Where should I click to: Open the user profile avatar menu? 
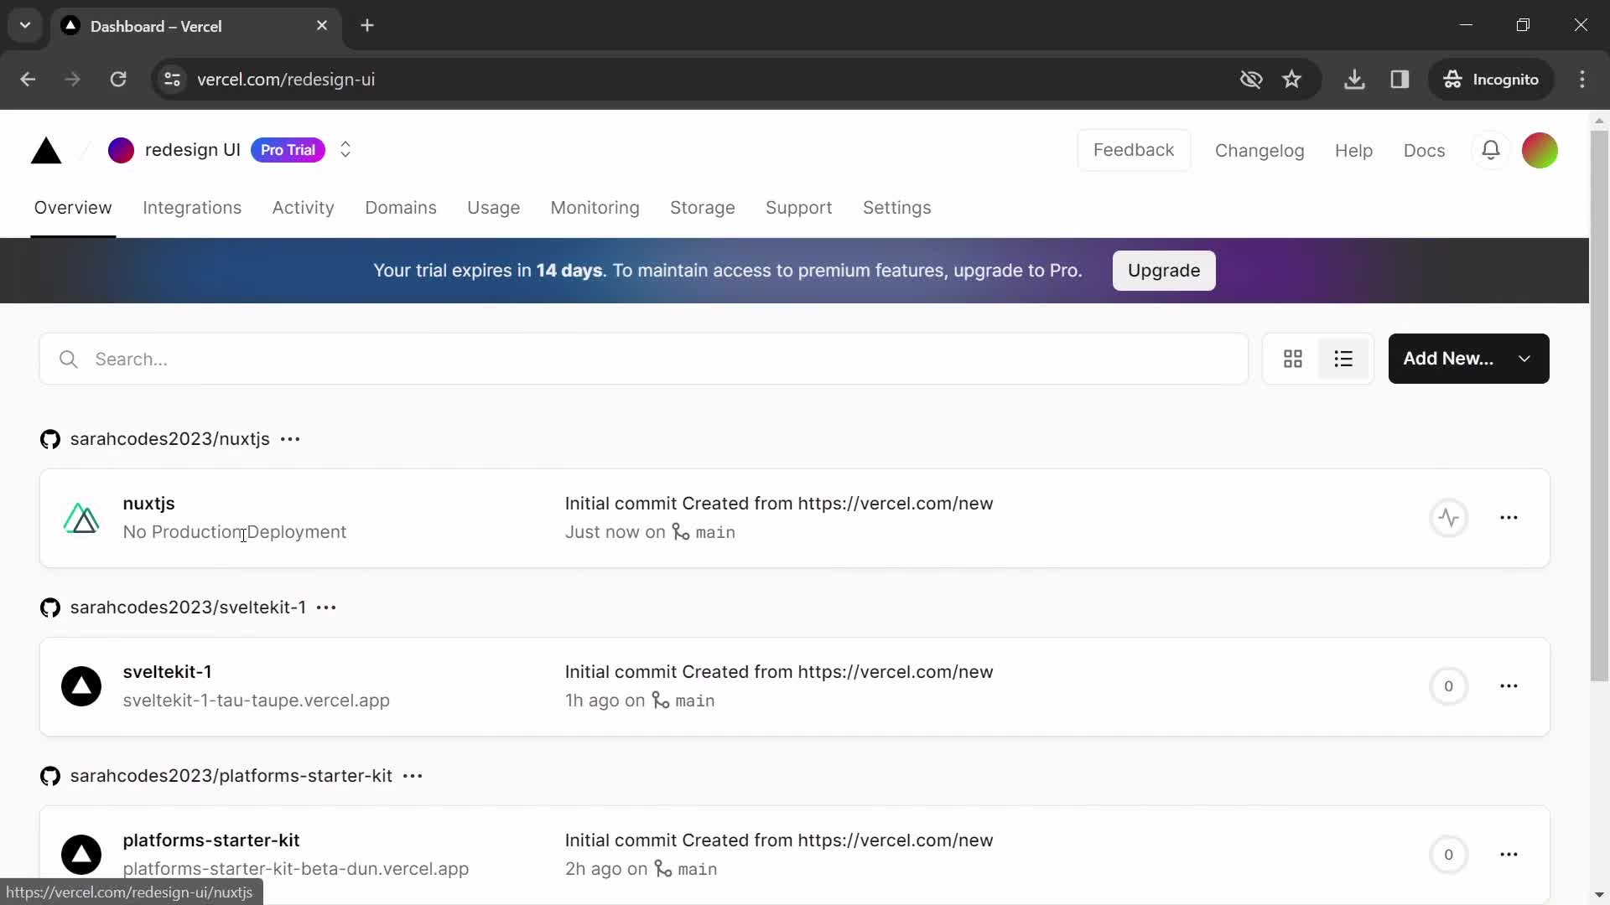click(1540, 151)
